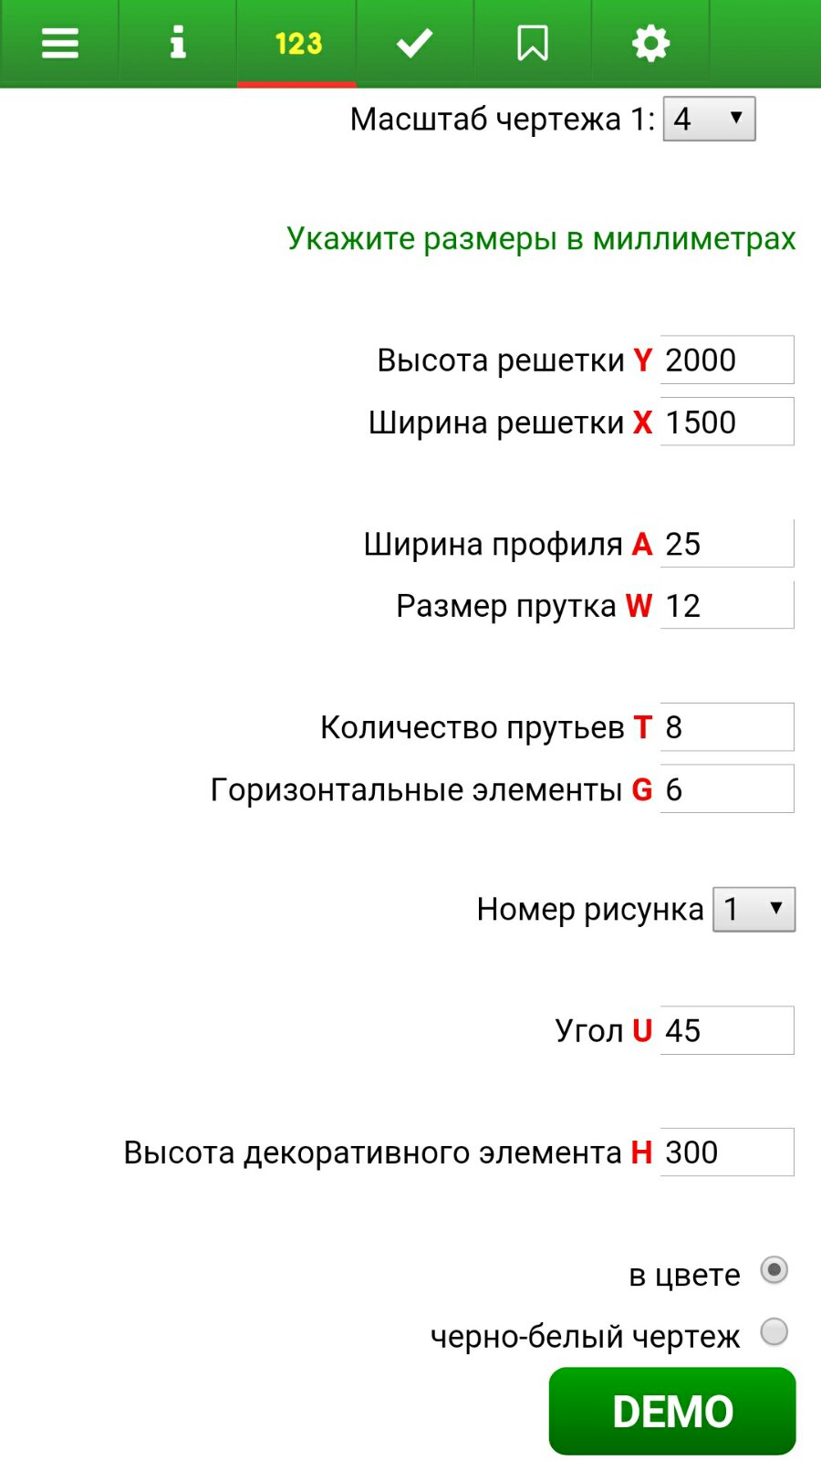Tap the info icon
Viewport: 821px width, 1460px height.
tap(178, 43)
